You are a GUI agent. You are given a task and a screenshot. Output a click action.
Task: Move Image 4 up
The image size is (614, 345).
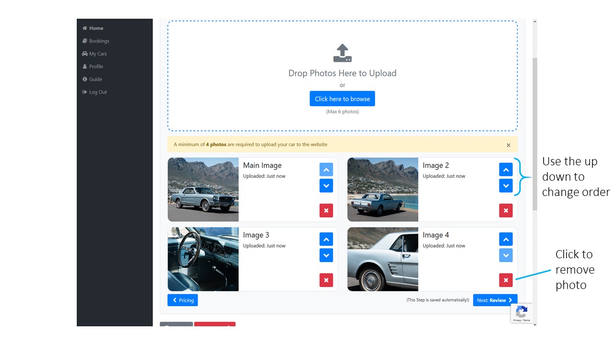coord(506,239)
